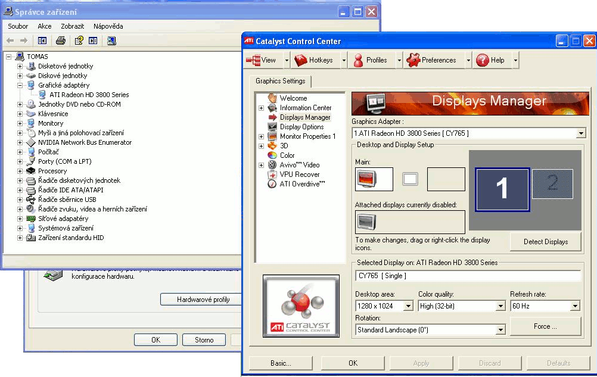Open the Desktop area dropdown

click(x=408, y=306)
